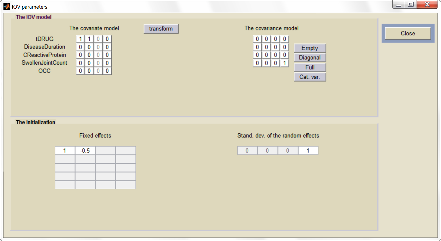Apply the Full covariance model

pos(310,67)
